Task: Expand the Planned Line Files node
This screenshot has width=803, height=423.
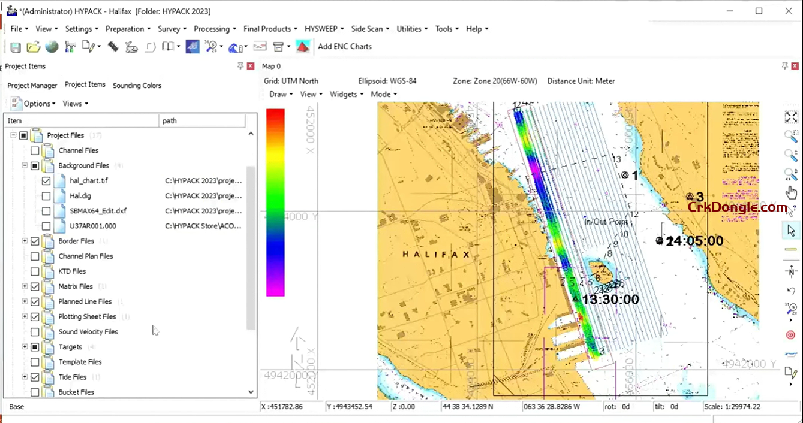Action: tap(25, 301)
